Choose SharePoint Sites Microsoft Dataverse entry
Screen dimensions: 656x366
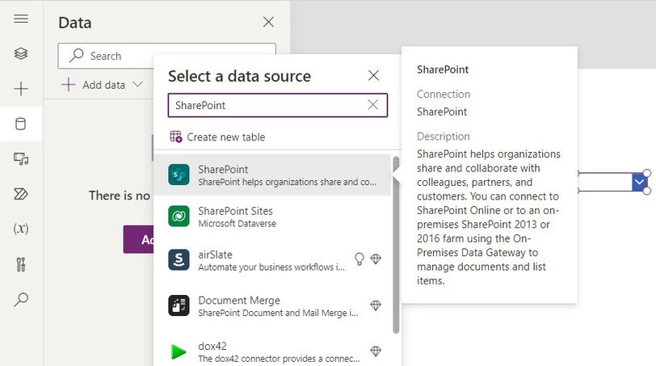[x=271, y=217]
